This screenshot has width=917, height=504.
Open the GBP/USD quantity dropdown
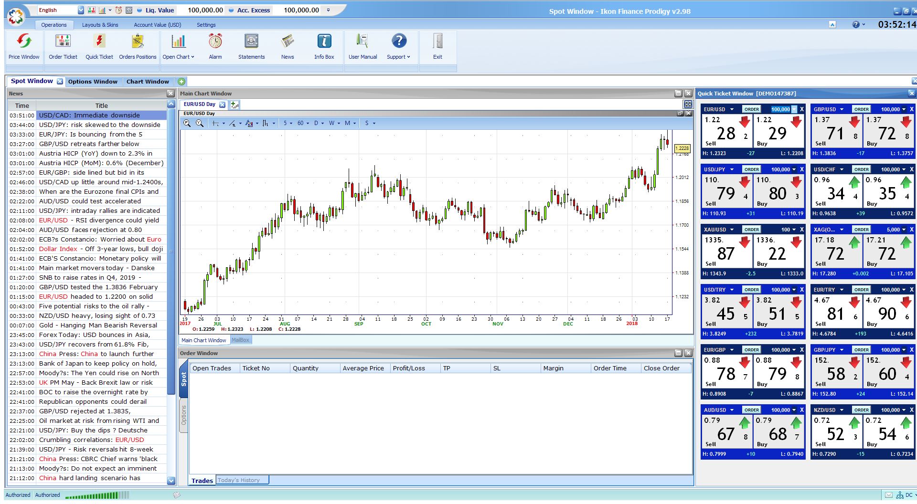(x=904, y=109)
